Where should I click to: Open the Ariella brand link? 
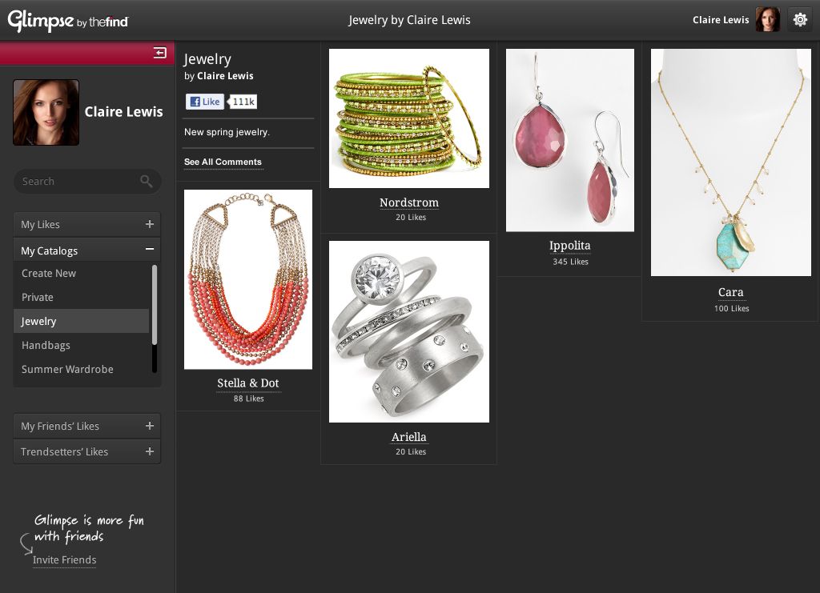[409, 437]
